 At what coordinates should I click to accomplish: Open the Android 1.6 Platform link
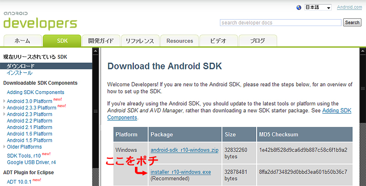(x=29, y=134)
